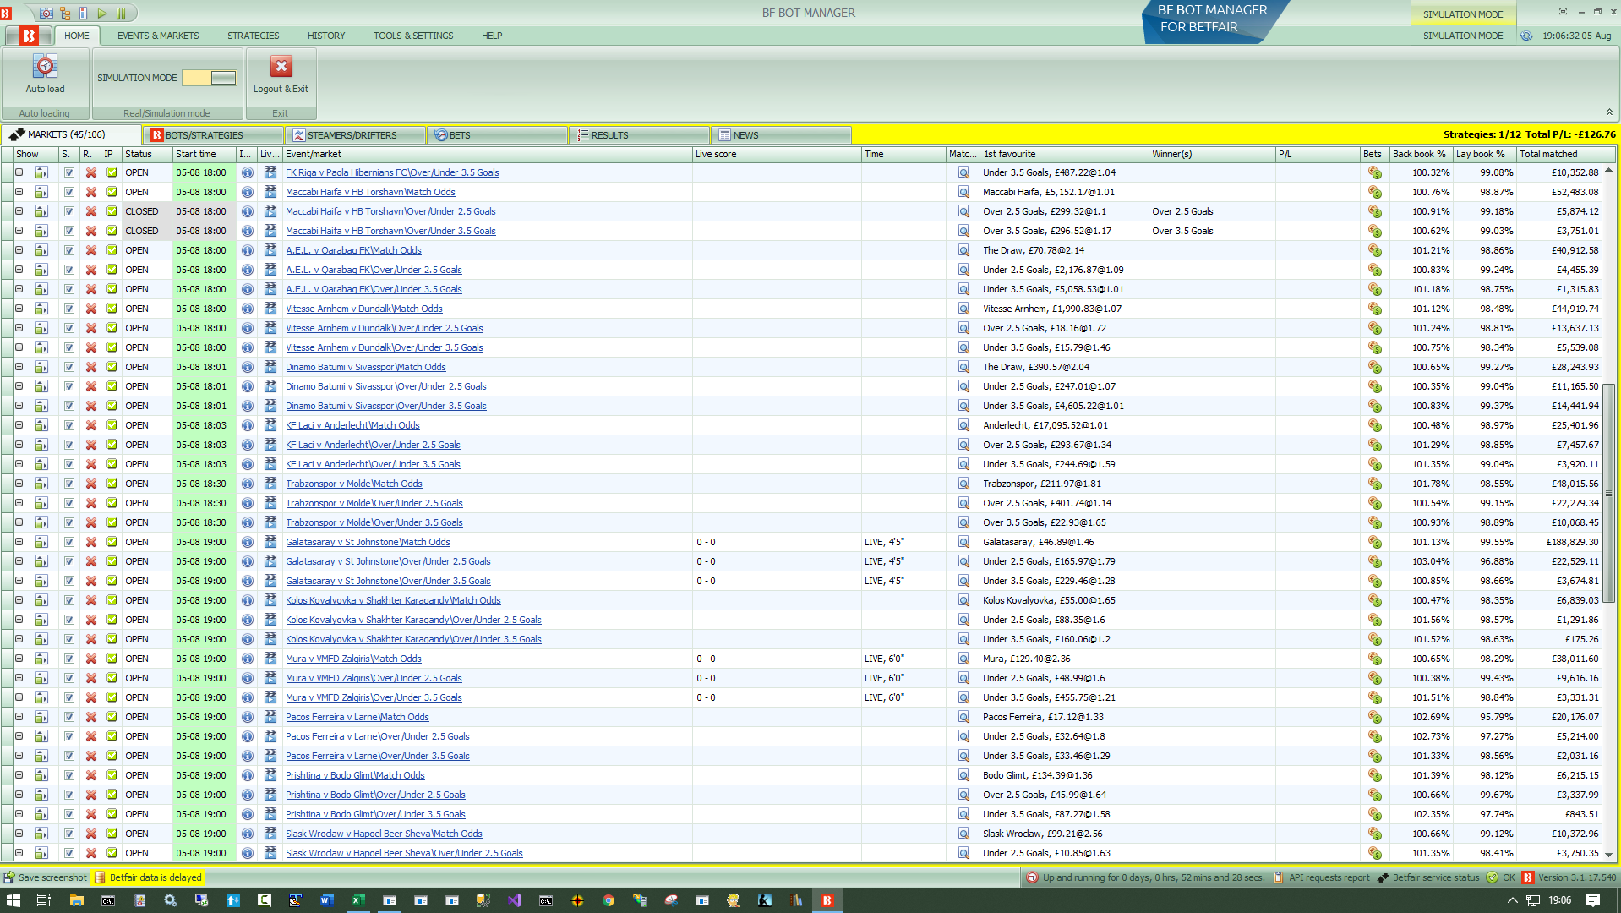The height and width of the screenshot is (913, 1621).
Task: Click the API requests report icon
Action: (x=1278, y=877)
